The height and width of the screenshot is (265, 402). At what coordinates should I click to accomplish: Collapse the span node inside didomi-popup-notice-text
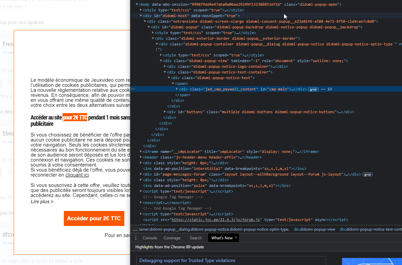[x=173, y=83]
